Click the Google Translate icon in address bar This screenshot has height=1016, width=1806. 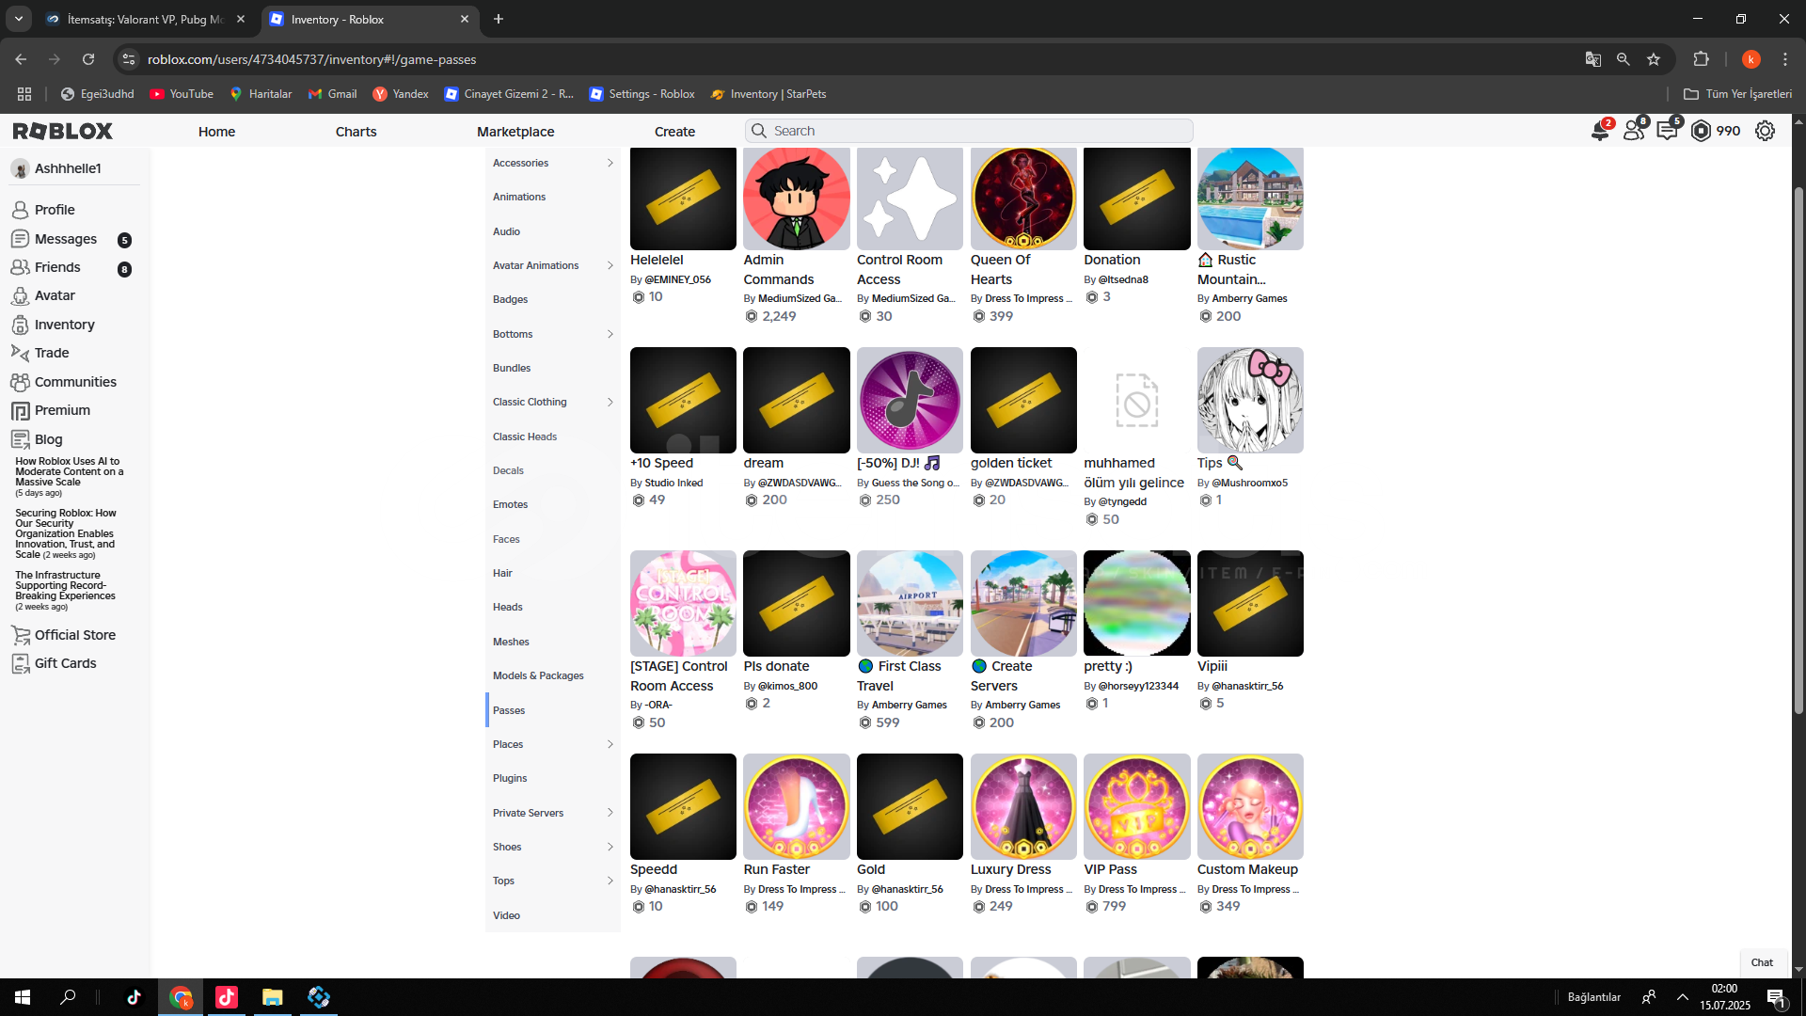1592,59
